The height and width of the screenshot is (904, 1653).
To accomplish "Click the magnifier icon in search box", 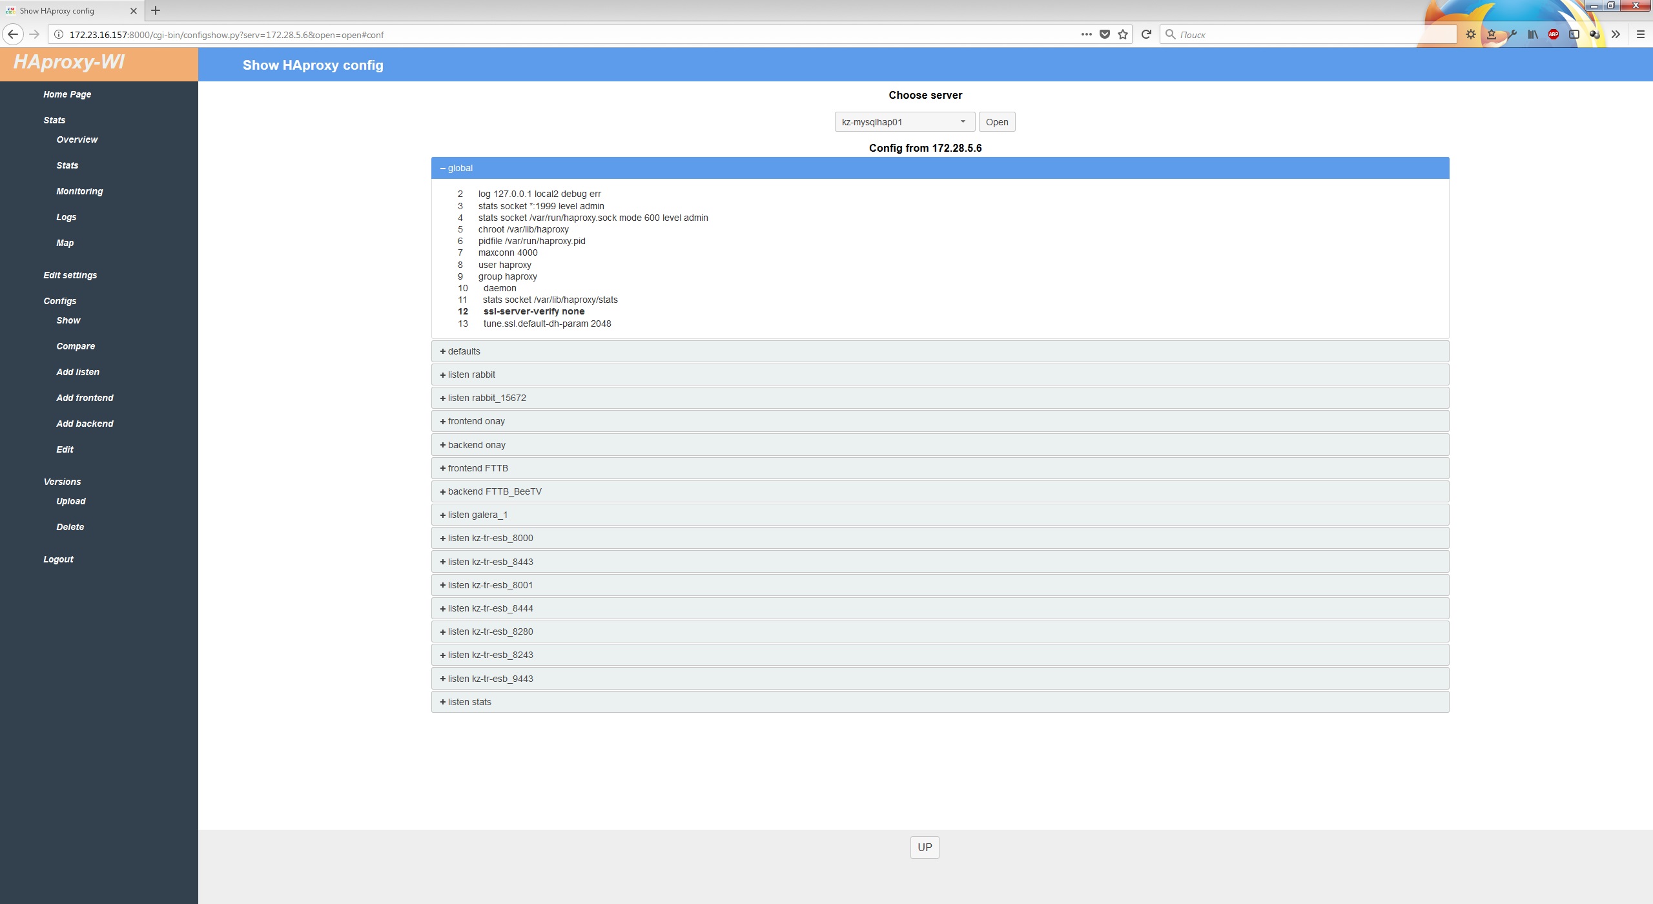I will point(1170,34).
